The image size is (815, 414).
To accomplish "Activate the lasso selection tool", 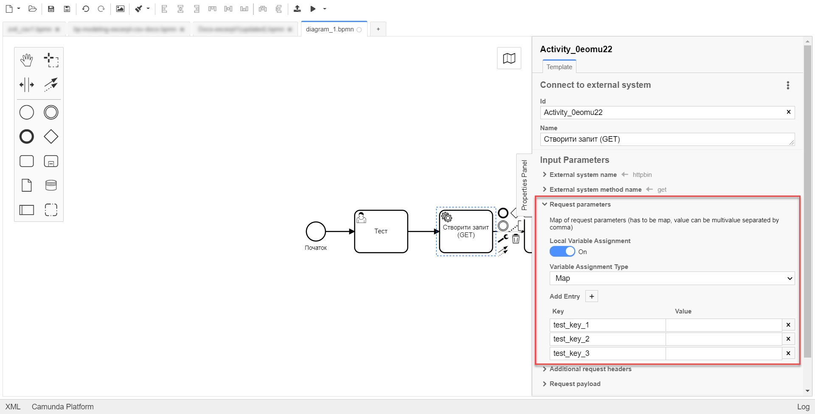I will click(51, 60).
